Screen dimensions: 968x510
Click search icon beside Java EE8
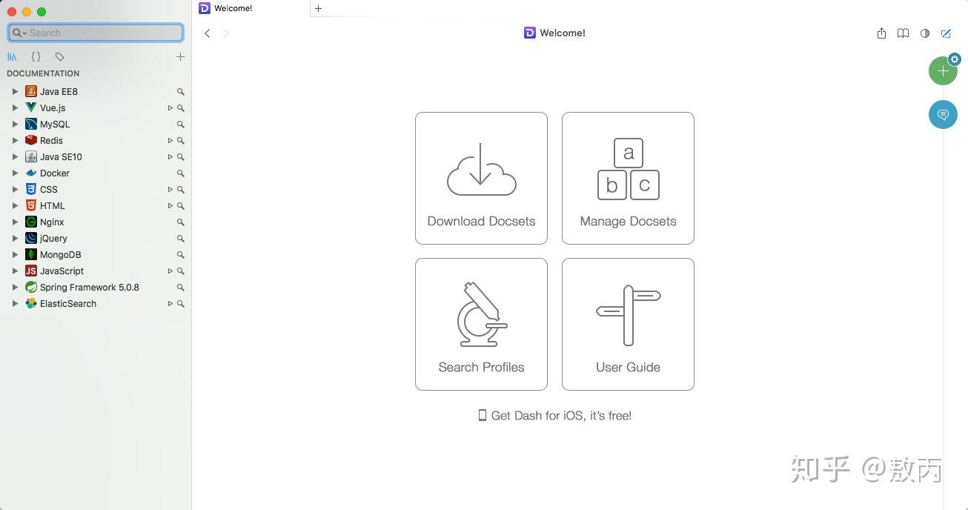(180, 92)
